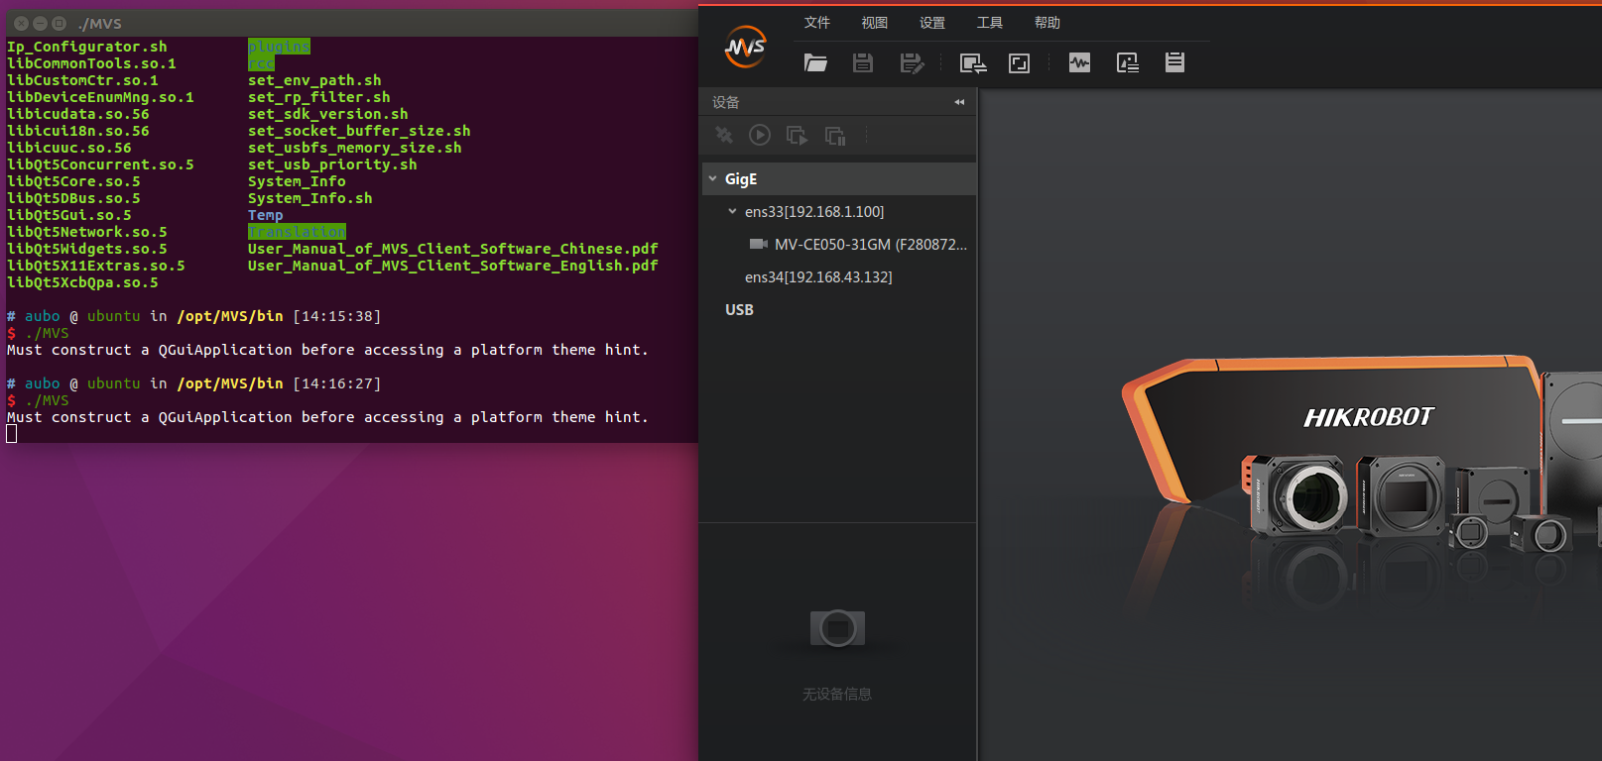Click the plugins directory entry in terminal
This screenshot has width=1602, height=761.
[x=279, y=47]
